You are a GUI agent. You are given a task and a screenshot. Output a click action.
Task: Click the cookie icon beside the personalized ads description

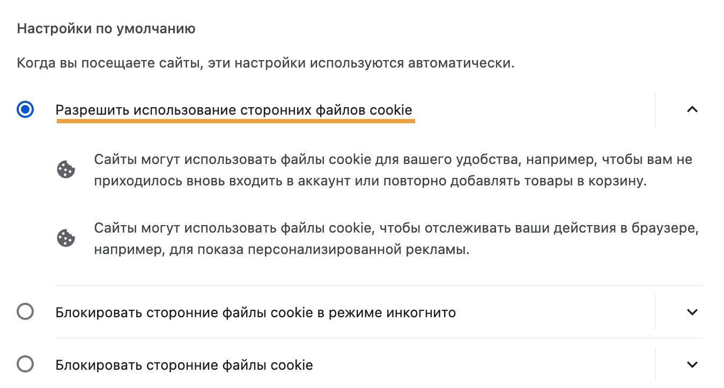coord(66,238)
